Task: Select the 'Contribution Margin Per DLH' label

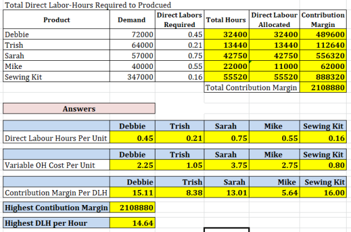Action: (x=56, y=192)
